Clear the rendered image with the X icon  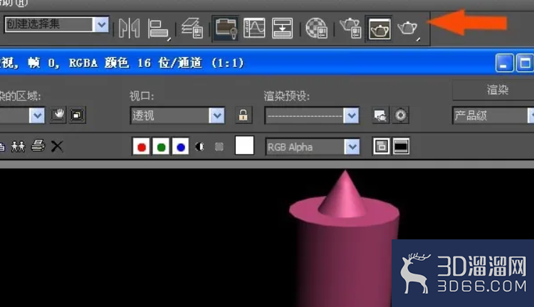coord(57,147)
